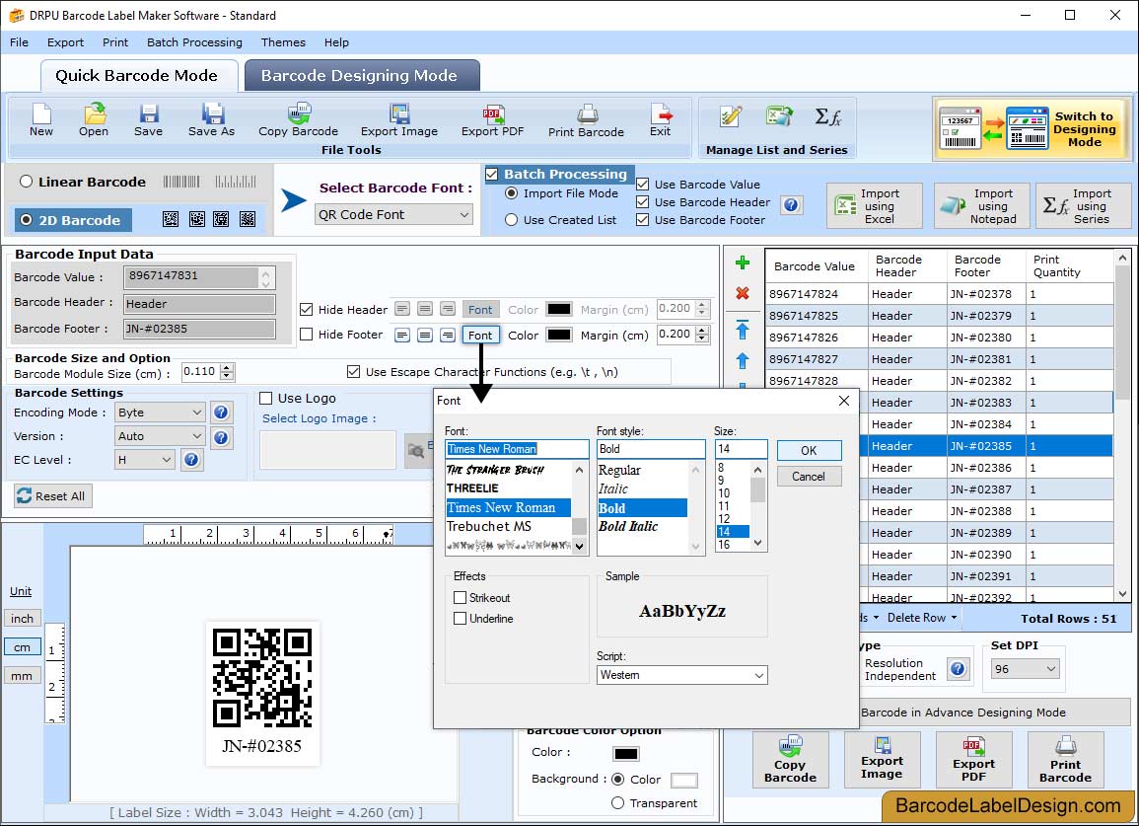The height and width of the screenshot is (826, 1139).
Task: Click the Save toolbar icon
Action: coord(148,120)
